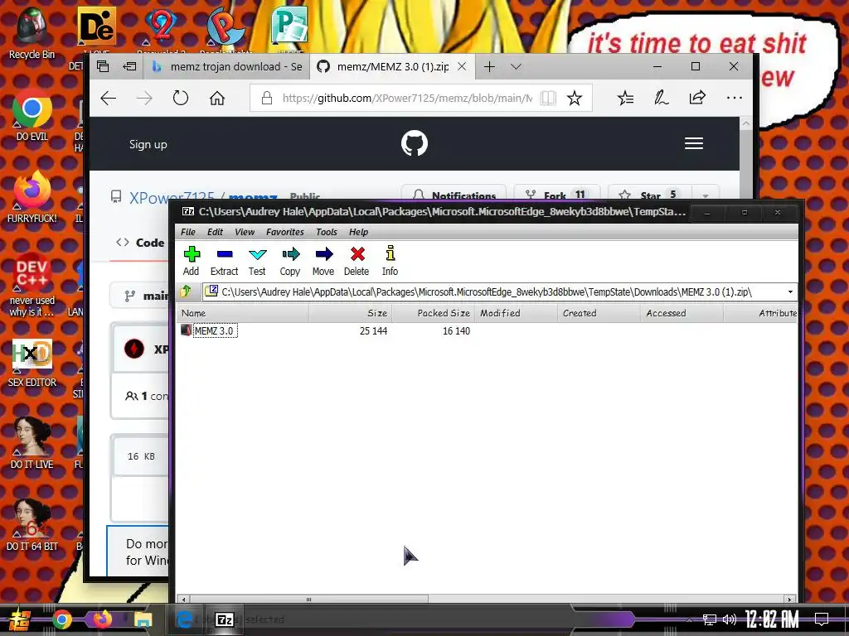This screenshot has height=636, width=849.
Task: Expand the Star options dropdown arrow
Action: [705, 195]
